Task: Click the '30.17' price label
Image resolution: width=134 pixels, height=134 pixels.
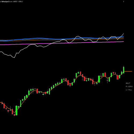Action: pos(128,83)
